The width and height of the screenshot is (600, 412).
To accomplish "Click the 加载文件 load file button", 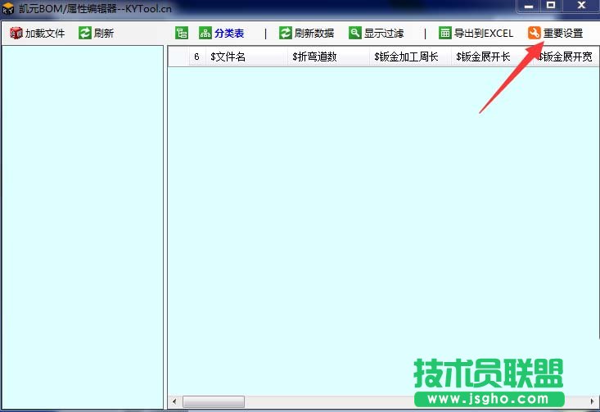I will pos(38,34).
